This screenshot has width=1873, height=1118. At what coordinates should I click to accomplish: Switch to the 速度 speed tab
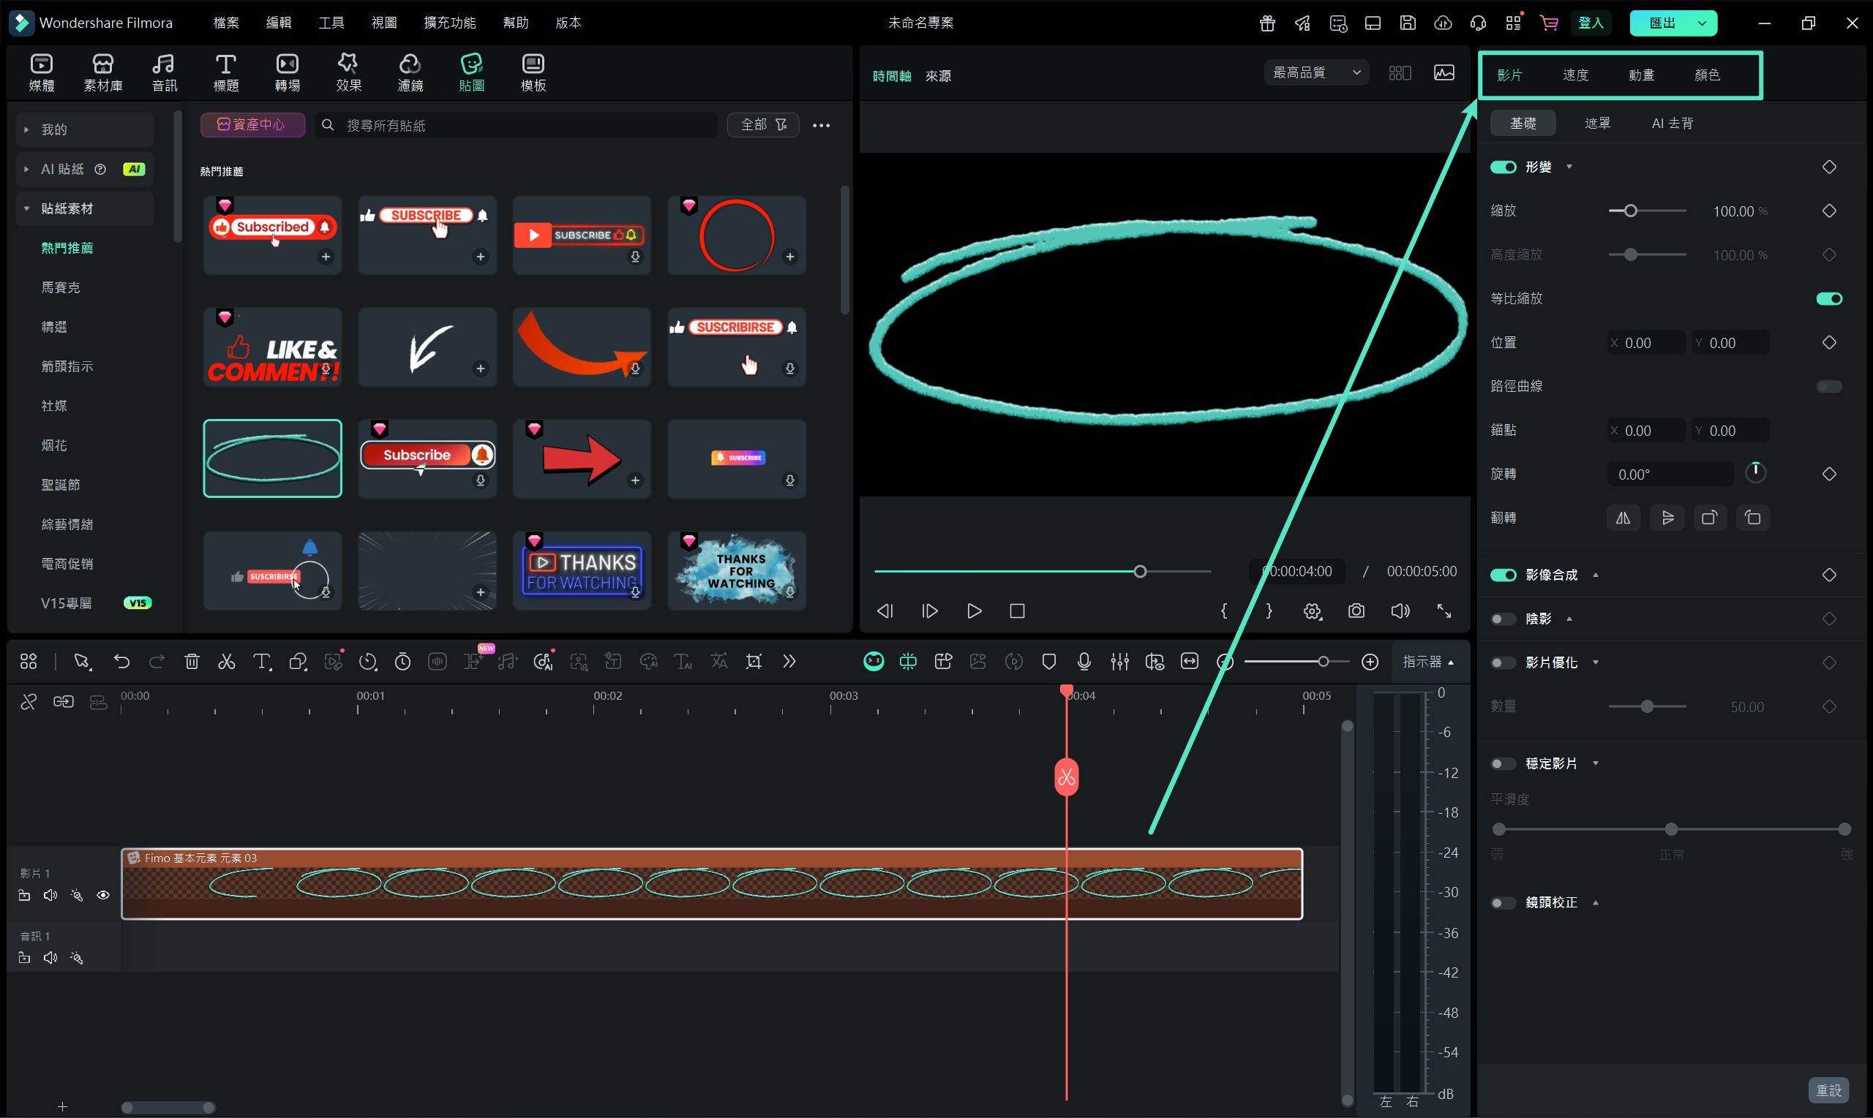pyautogui.click(x=1575, y=75)
